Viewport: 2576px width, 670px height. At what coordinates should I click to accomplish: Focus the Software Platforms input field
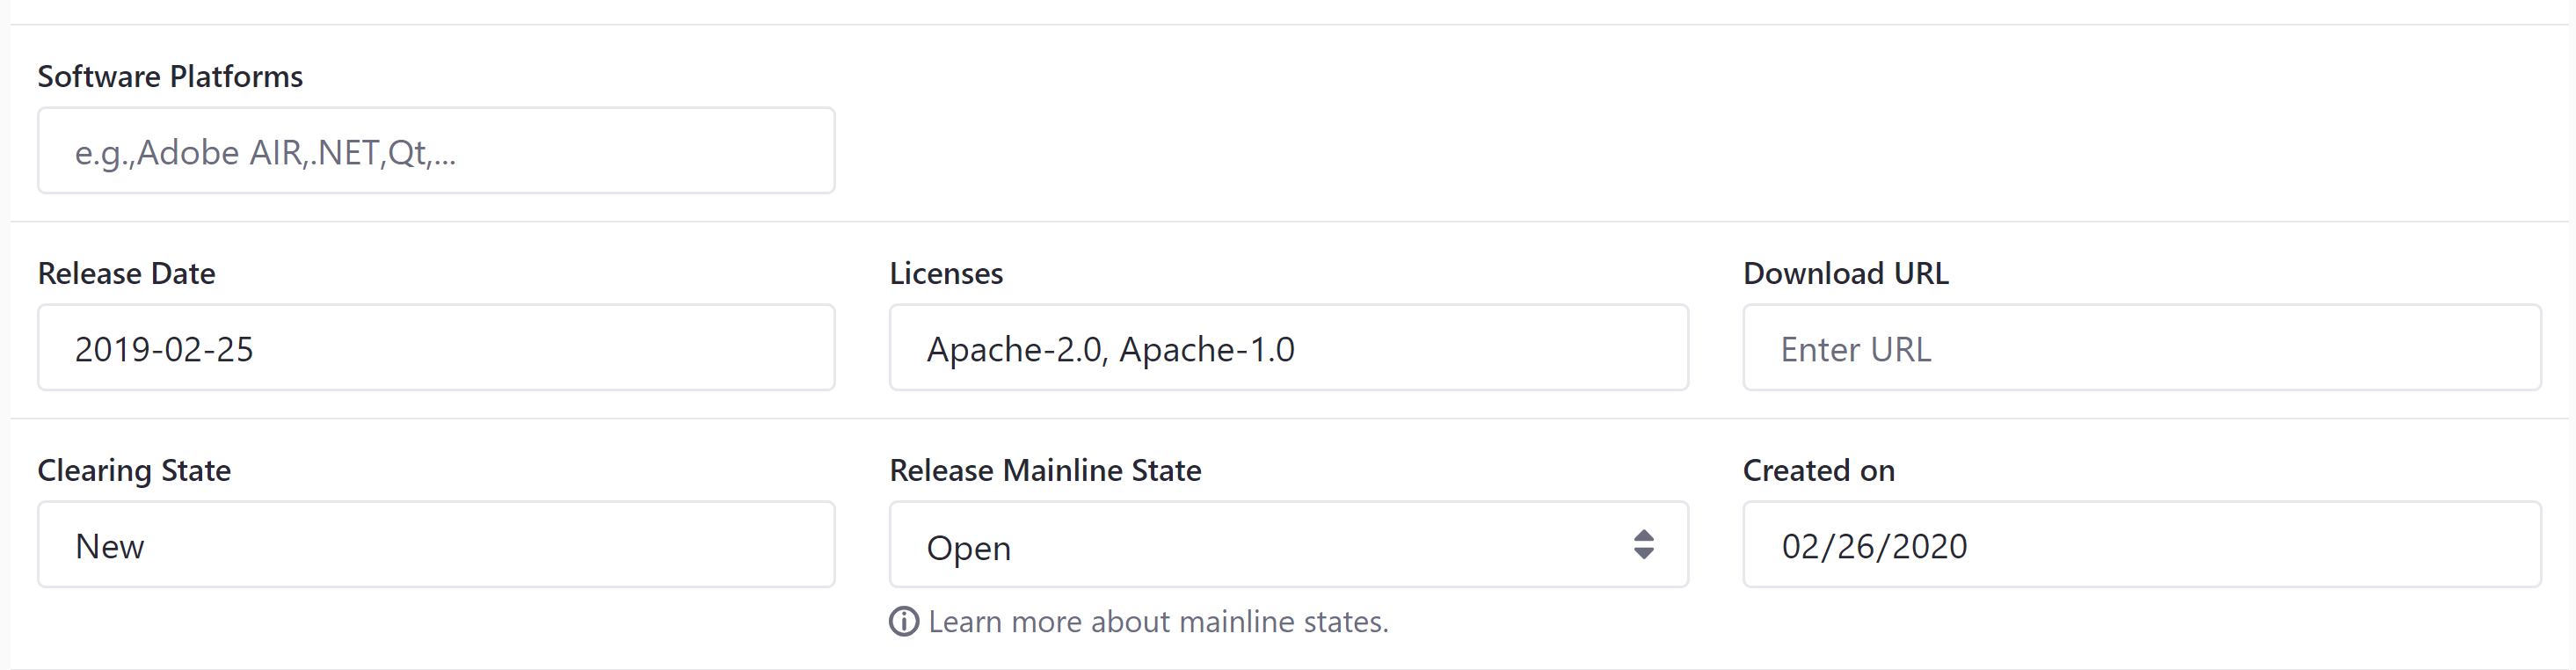pos(435,151)
